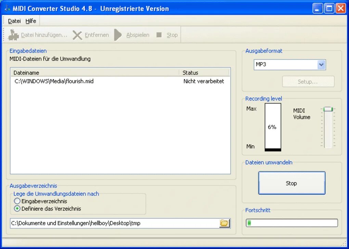The width and height of the screenshot is (349, 249).
Task: Click the Stop square icon in toolbar
Action: click(x=159, y=35)
